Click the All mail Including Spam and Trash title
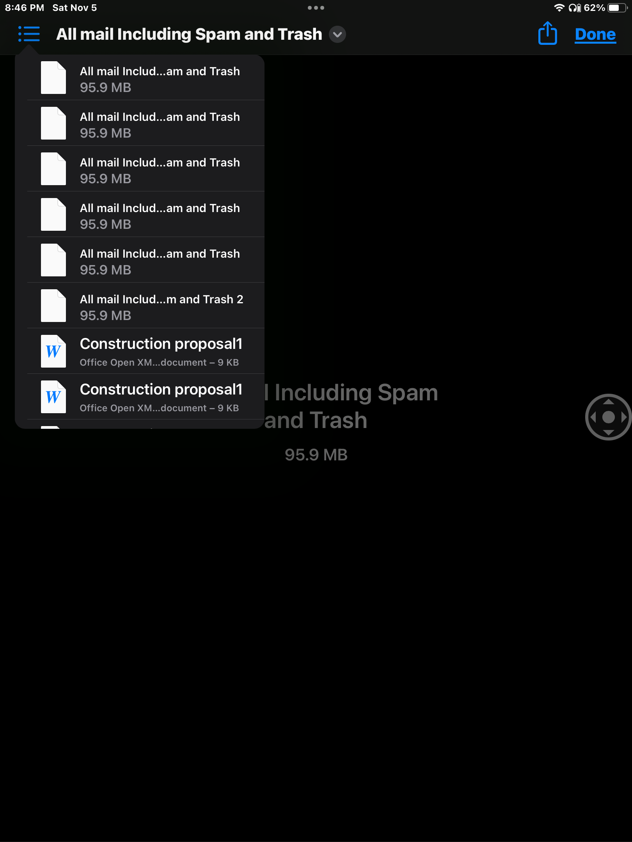Viewport: 632px width, 842px height. 189,34
